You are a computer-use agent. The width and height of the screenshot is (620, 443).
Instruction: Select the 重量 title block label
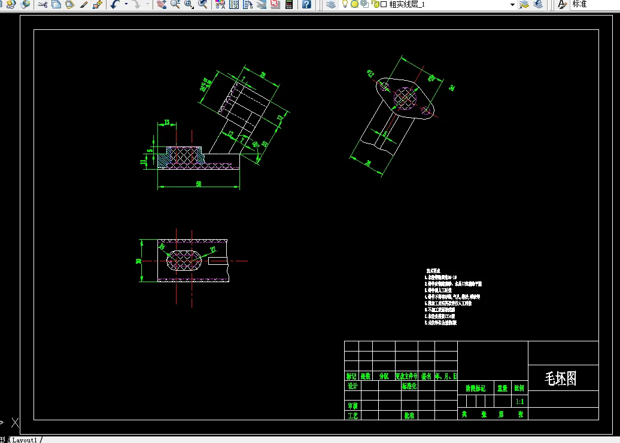point(502,388)
